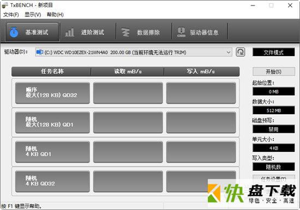
Task: Switch to the 驱动器信息 tab
Action: point(200,32)
